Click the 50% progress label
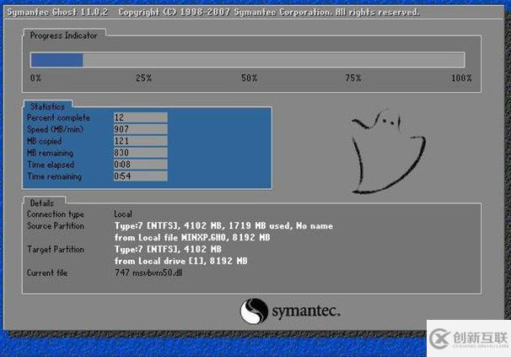511x357 pixels. click(250, 78)
